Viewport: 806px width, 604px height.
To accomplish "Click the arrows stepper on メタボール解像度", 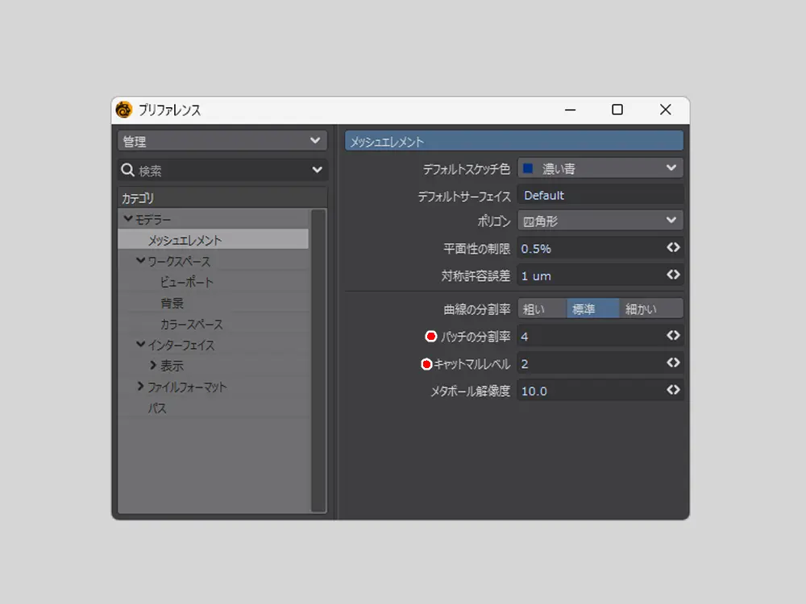I will pos(673,391).
